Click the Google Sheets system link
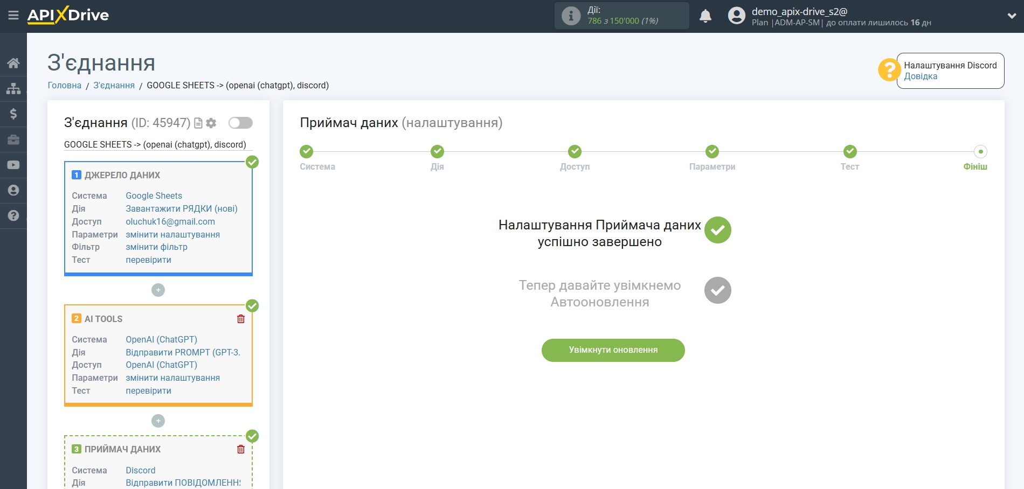 tap(154, 195)
